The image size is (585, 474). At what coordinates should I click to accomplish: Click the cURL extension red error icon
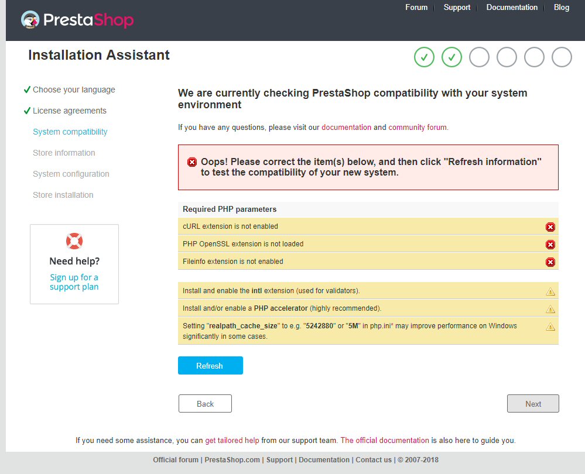pos(550,227)
